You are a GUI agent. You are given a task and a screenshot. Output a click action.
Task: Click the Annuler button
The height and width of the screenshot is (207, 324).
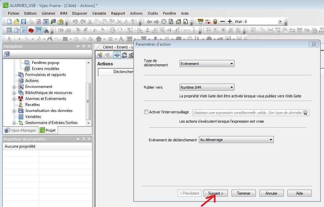[271, 193]
